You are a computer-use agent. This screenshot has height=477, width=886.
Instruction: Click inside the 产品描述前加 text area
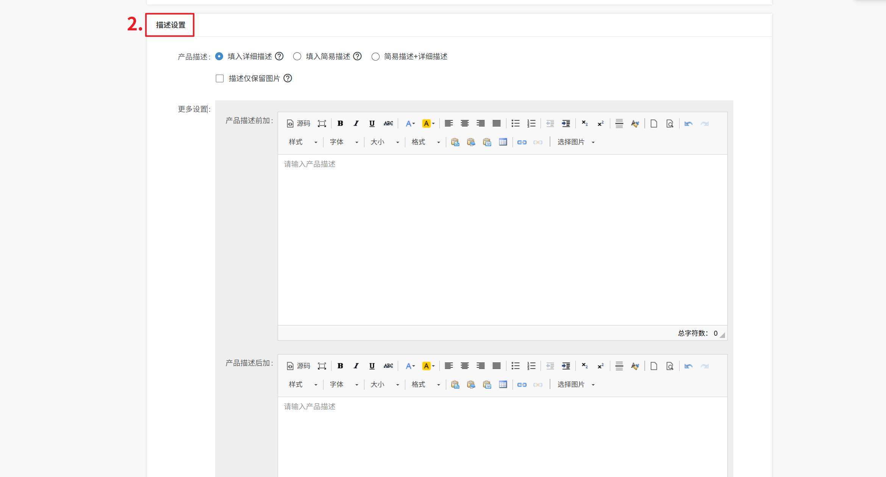click(x=502, y=239)
